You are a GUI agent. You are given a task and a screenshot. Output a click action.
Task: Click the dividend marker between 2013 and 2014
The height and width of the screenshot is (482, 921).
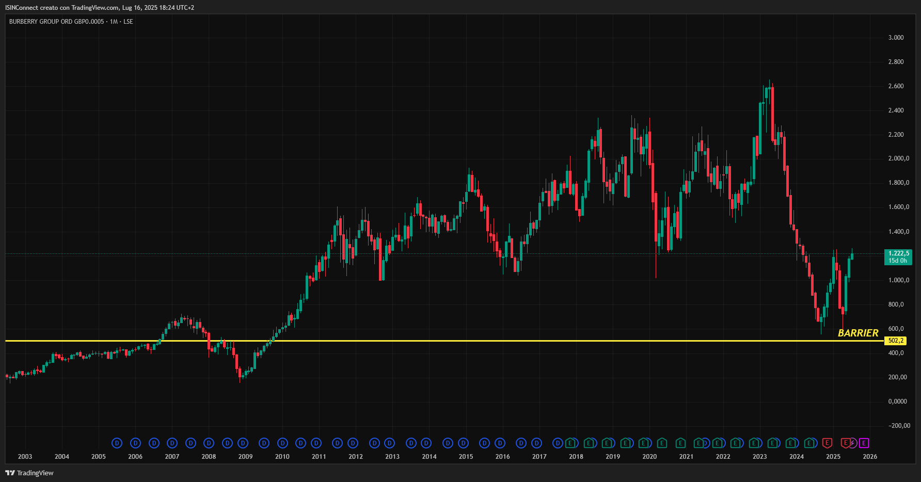(411, 443)
